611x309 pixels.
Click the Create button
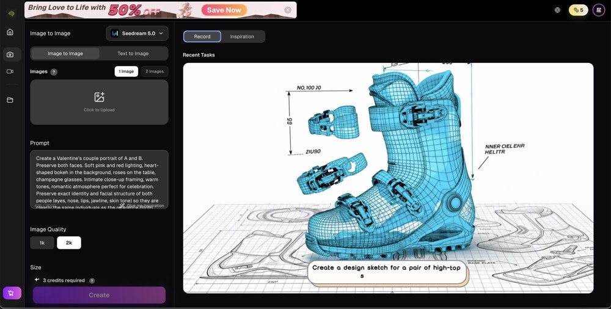click(x=99, y=295)
